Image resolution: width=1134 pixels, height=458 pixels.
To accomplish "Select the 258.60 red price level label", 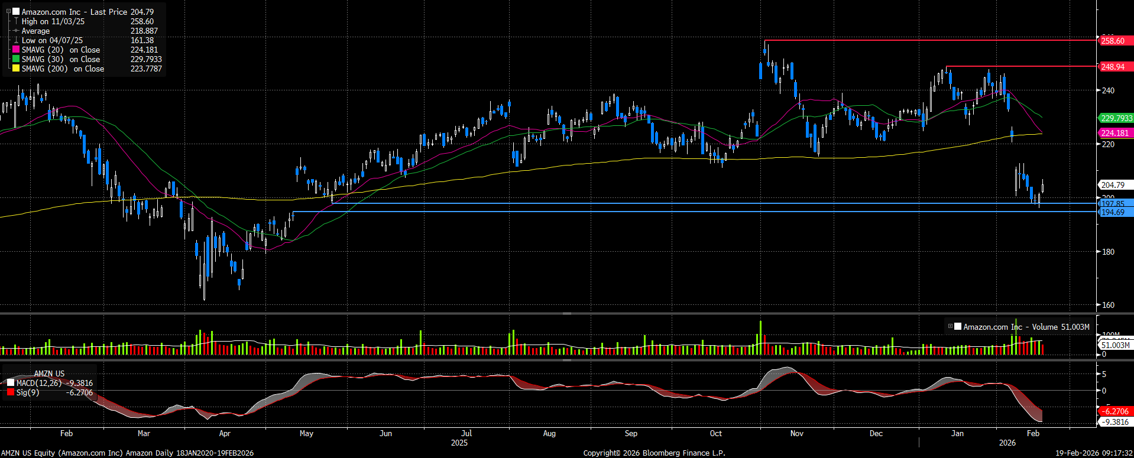I will 1113,41.
